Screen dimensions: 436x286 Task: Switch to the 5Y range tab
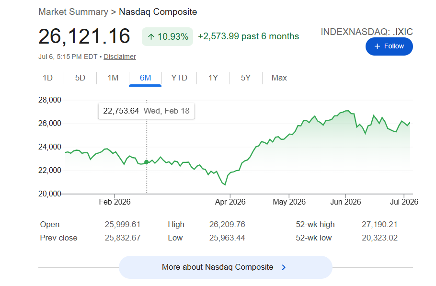click(245, 78)
